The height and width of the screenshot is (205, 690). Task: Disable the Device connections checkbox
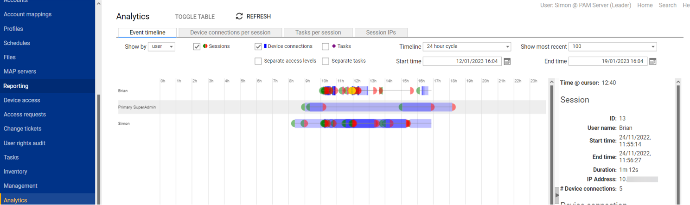pyautogui.click(x=258, y=46)
